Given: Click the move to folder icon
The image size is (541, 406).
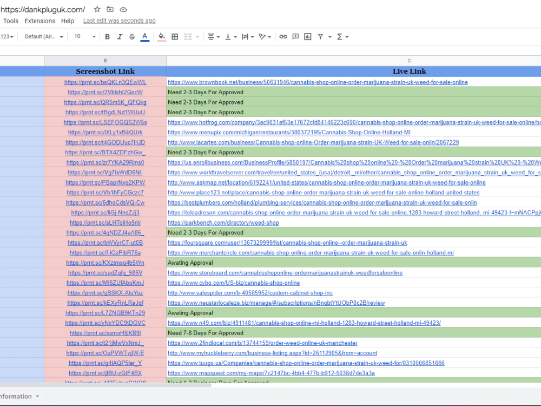Looking at the screenshot, I should click(x=110, y=9).
